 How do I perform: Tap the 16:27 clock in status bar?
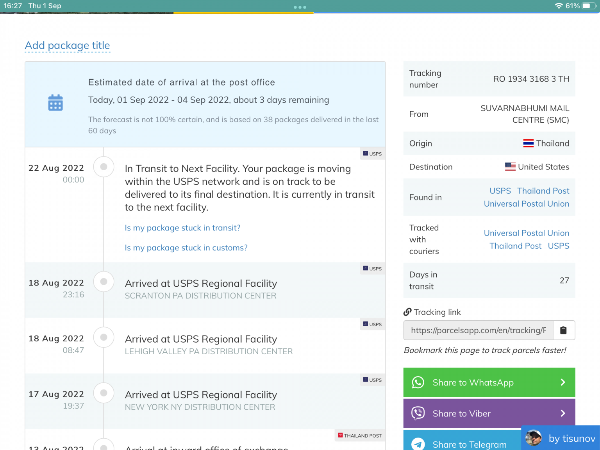tap(13, 6)
